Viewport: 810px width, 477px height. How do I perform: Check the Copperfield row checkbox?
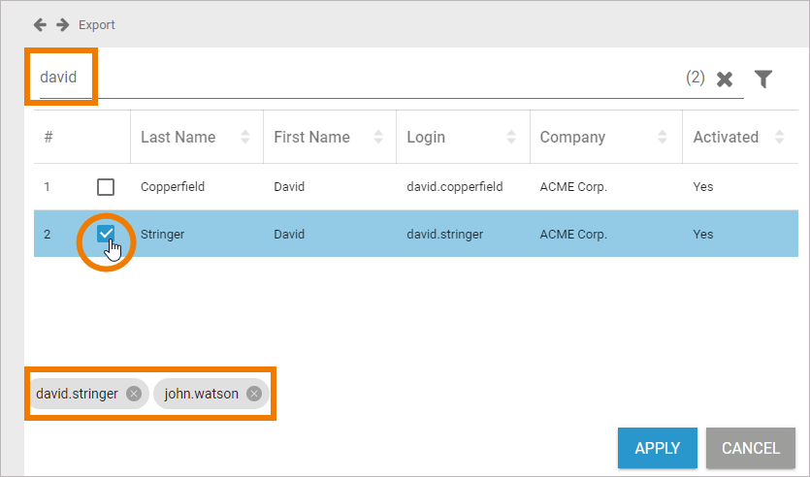(106, 187)
